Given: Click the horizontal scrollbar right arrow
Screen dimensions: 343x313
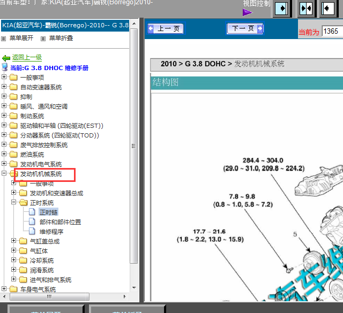Looking at the screenshot, I should coord(124,296).
